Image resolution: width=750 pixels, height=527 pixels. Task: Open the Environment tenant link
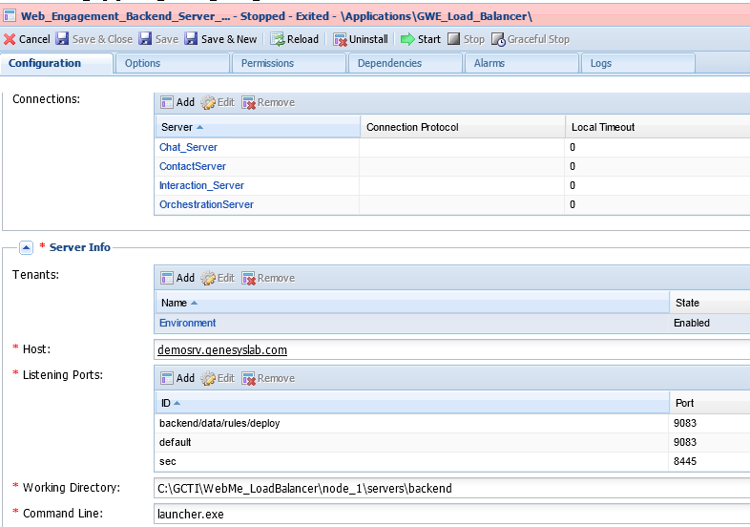point(187,323)
